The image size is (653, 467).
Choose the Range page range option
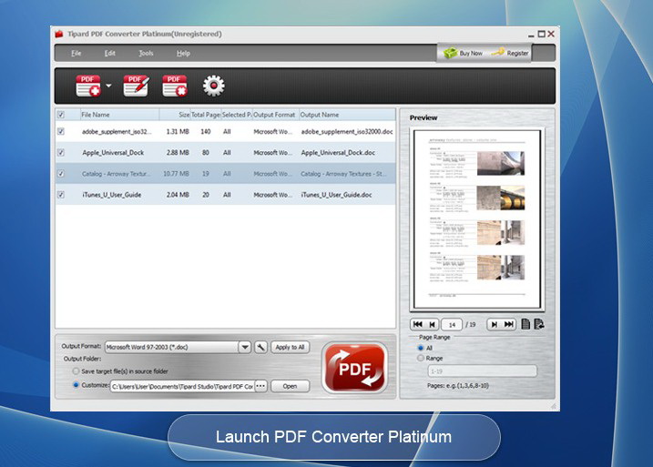pos(420,358)
